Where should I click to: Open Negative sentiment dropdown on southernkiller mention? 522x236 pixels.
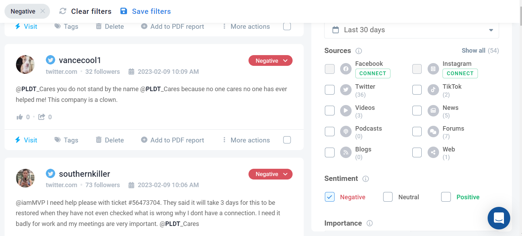(x=271, y=174)
